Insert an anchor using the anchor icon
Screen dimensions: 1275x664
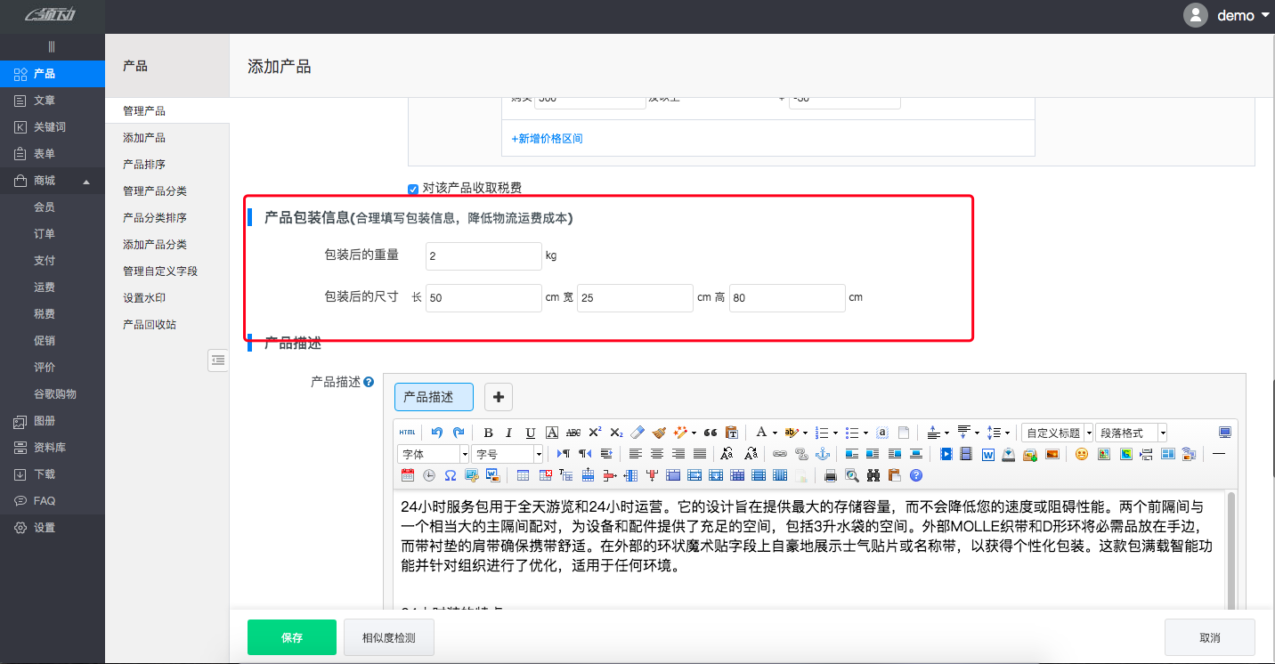coord(823,454)
